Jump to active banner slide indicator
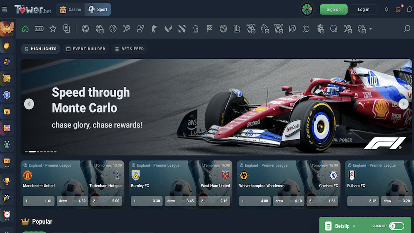Viewport: 414px width, 233px height. [32, 152]
